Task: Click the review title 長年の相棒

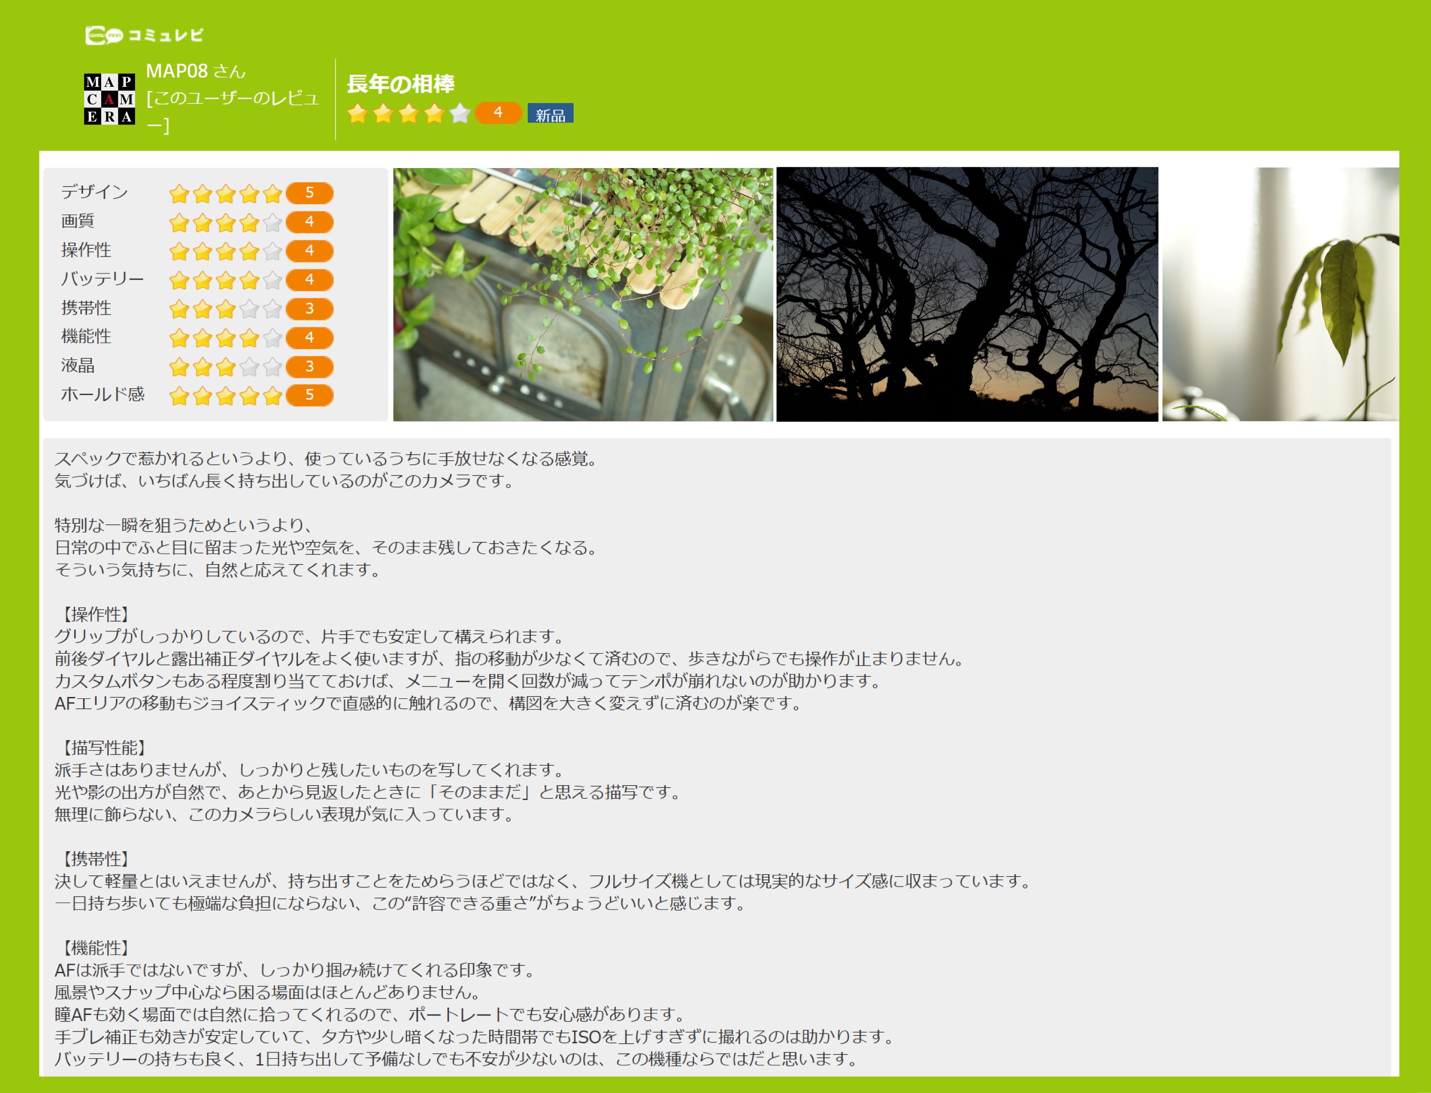Action: [401, 84]
